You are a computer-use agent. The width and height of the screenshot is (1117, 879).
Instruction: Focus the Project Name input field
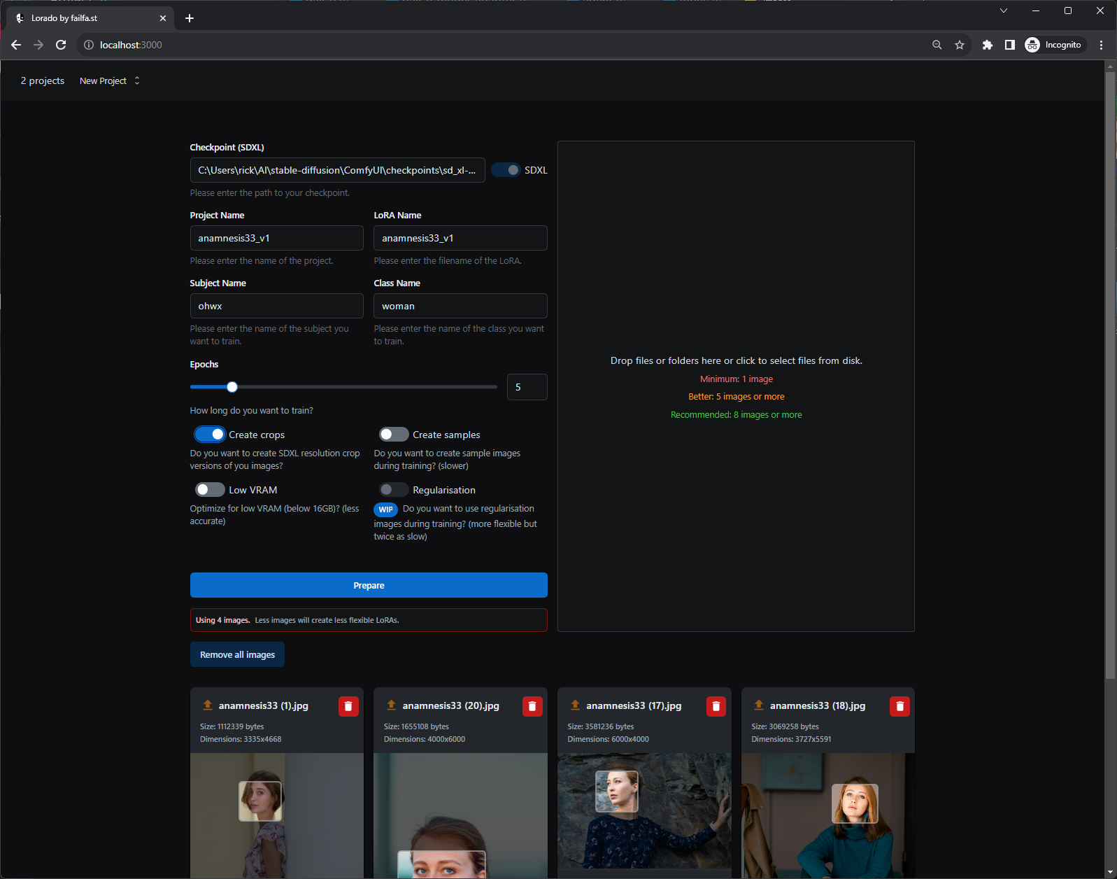277,238
